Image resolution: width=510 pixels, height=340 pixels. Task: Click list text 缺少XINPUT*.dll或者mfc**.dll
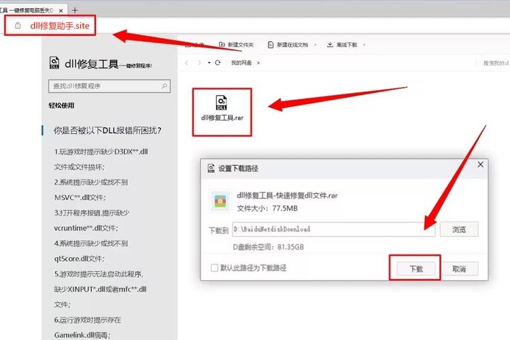pyautogui.click(x=100, y=289)
